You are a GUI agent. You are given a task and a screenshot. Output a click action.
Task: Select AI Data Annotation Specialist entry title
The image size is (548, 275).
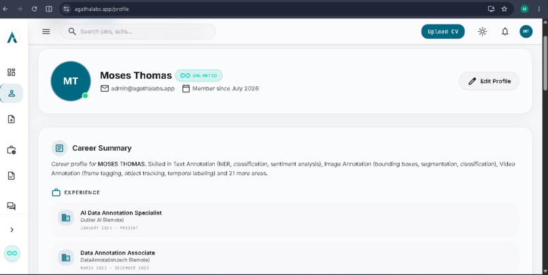click(121, 213)
